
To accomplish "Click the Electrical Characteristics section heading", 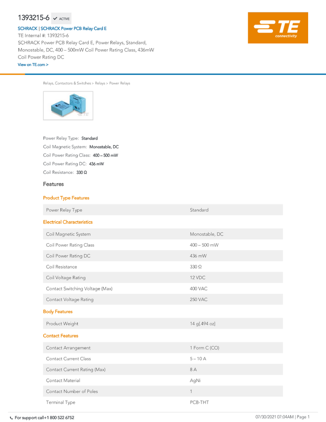I will 68,222.
